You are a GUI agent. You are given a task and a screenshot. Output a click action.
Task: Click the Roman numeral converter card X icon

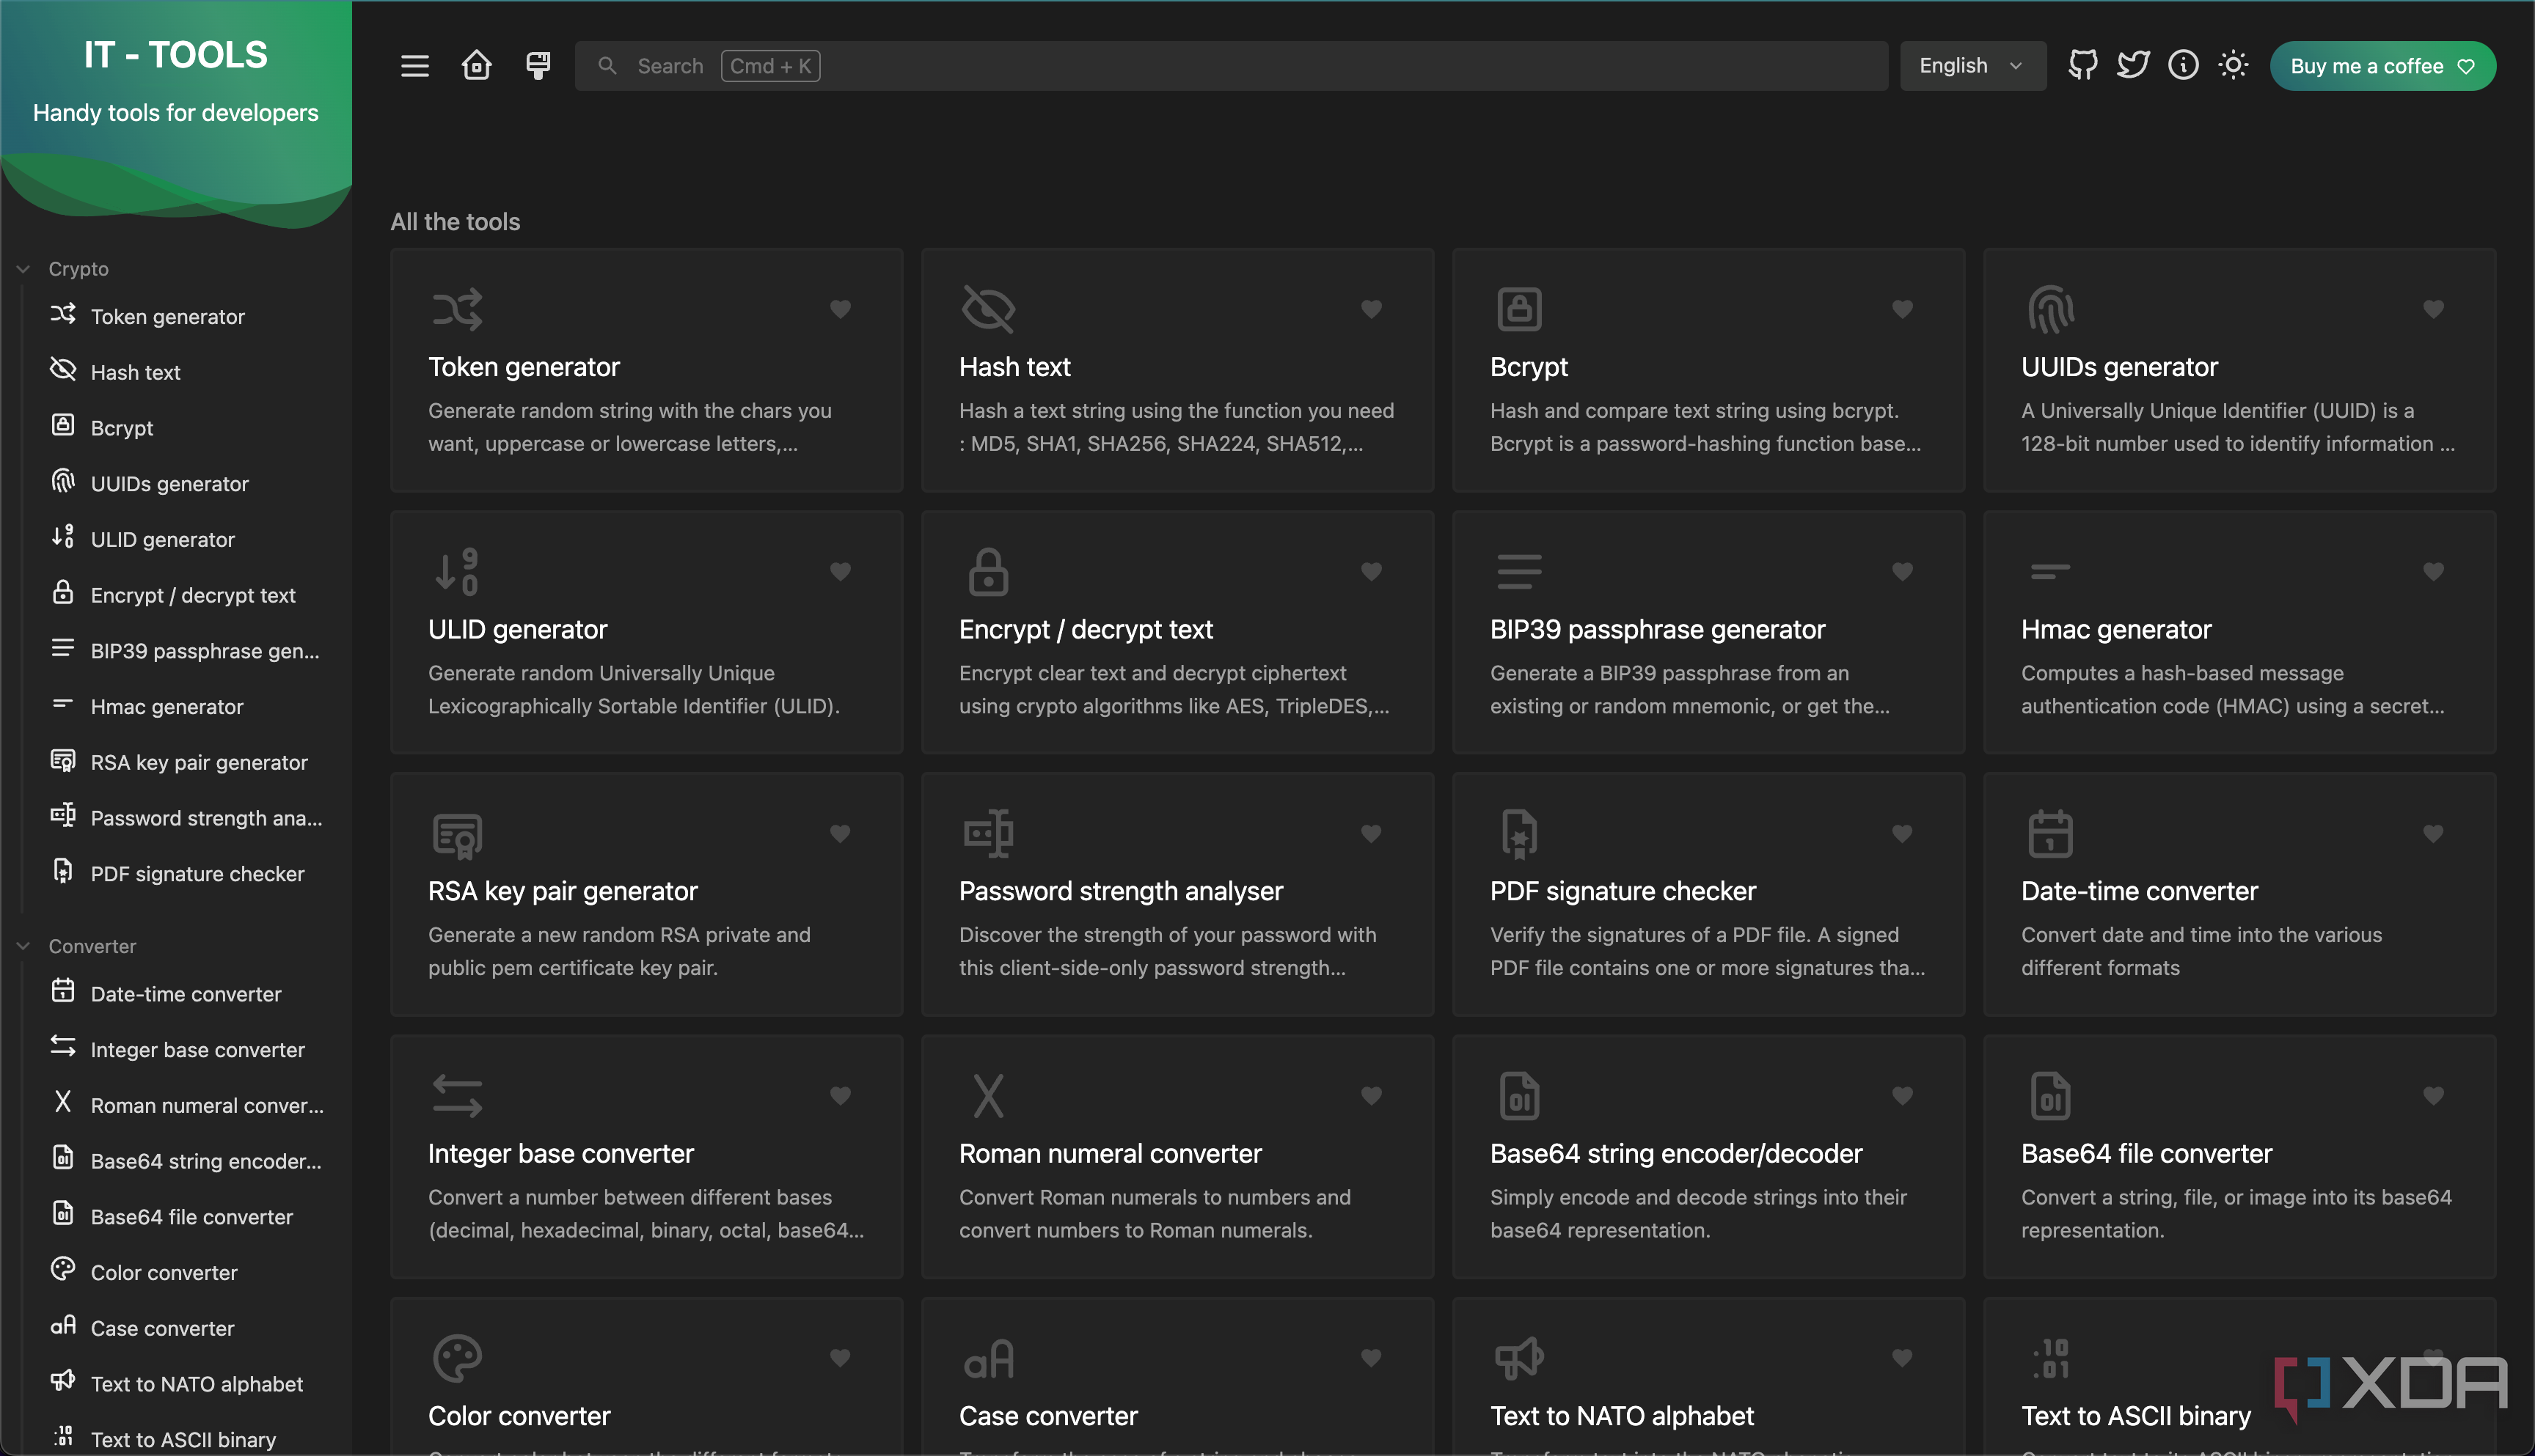988,1096
